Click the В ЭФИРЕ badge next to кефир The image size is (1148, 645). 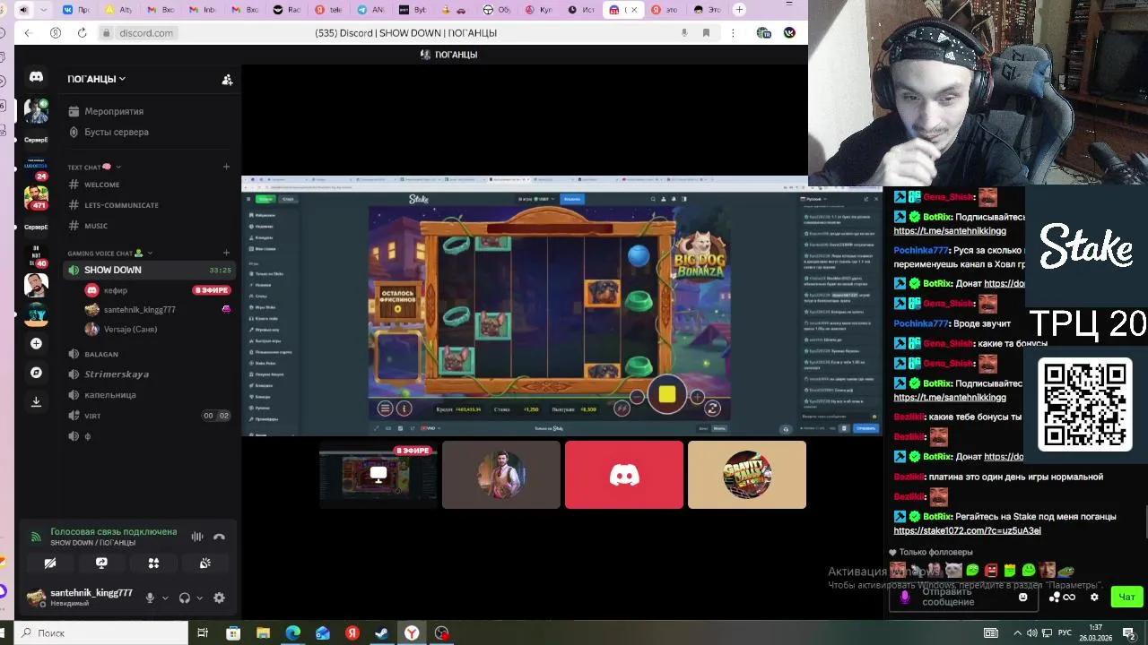pos(212,290)
